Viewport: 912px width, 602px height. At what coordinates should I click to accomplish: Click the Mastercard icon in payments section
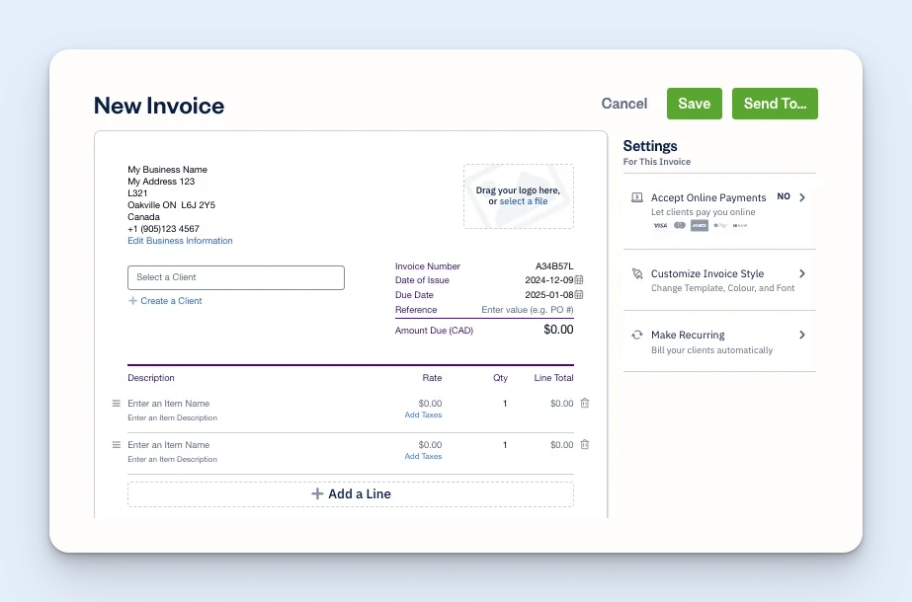click(x=680, y=225)
